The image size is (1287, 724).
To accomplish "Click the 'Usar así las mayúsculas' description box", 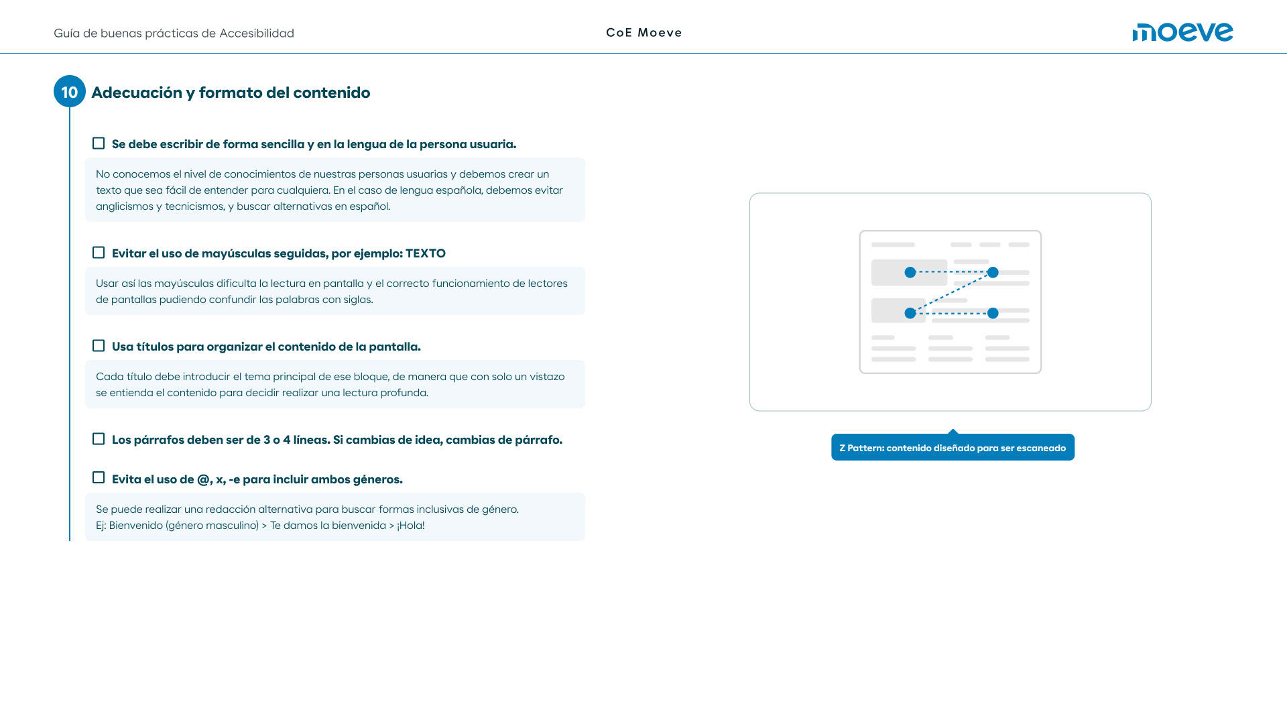I will (334, 291).
